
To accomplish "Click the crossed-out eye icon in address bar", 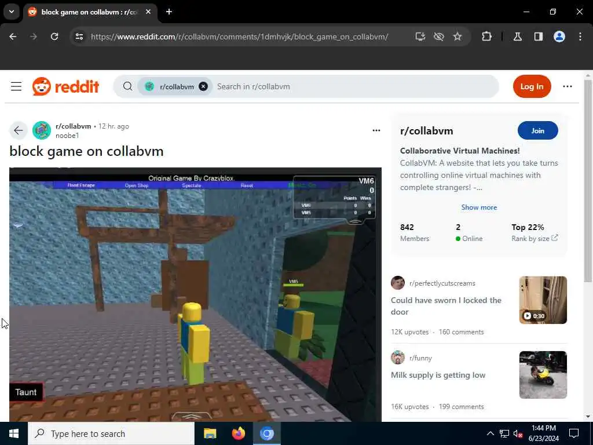I will (x=439, y=37).
